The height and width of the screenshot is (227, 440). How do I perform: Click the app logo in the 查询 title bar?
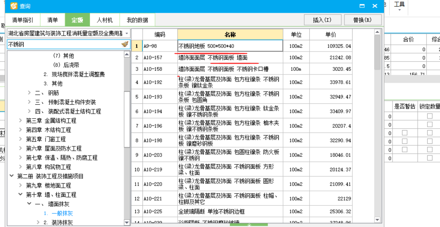[x=13, y=6]
